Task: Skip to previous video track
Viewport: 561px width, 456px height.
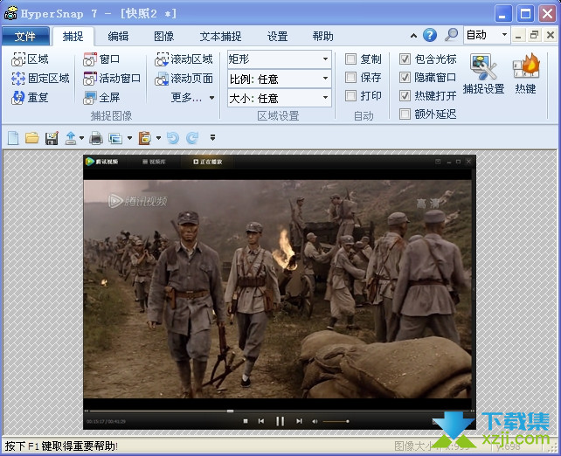Action: (x=261, y=421)
